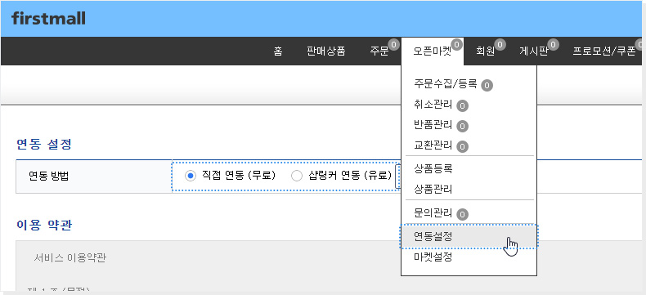Click the 주문 count badge
The width and height of the screenshot is (646, 295).
click(394, 44)
